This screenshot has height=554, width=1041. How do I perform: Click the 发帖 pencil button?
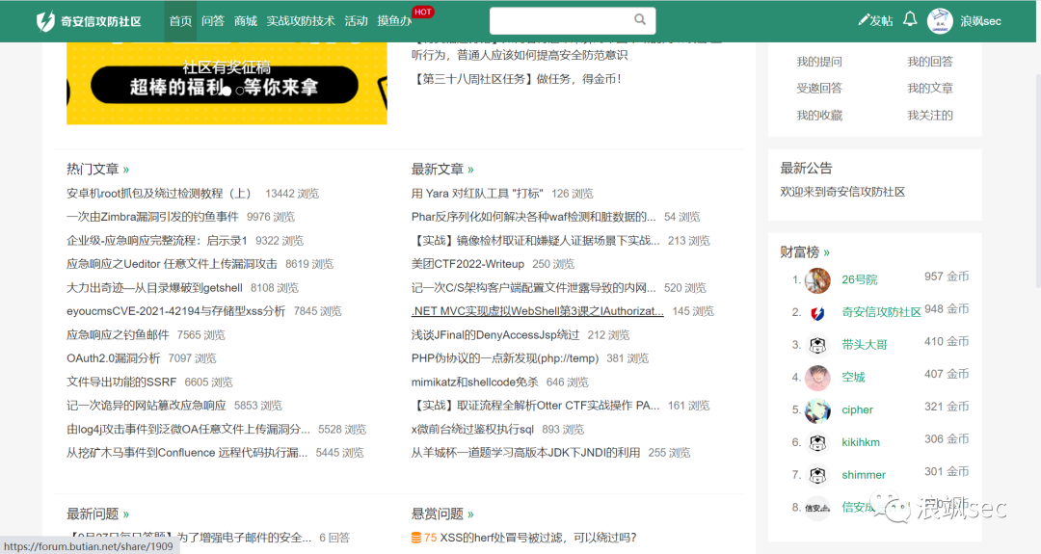click(875, 20)
